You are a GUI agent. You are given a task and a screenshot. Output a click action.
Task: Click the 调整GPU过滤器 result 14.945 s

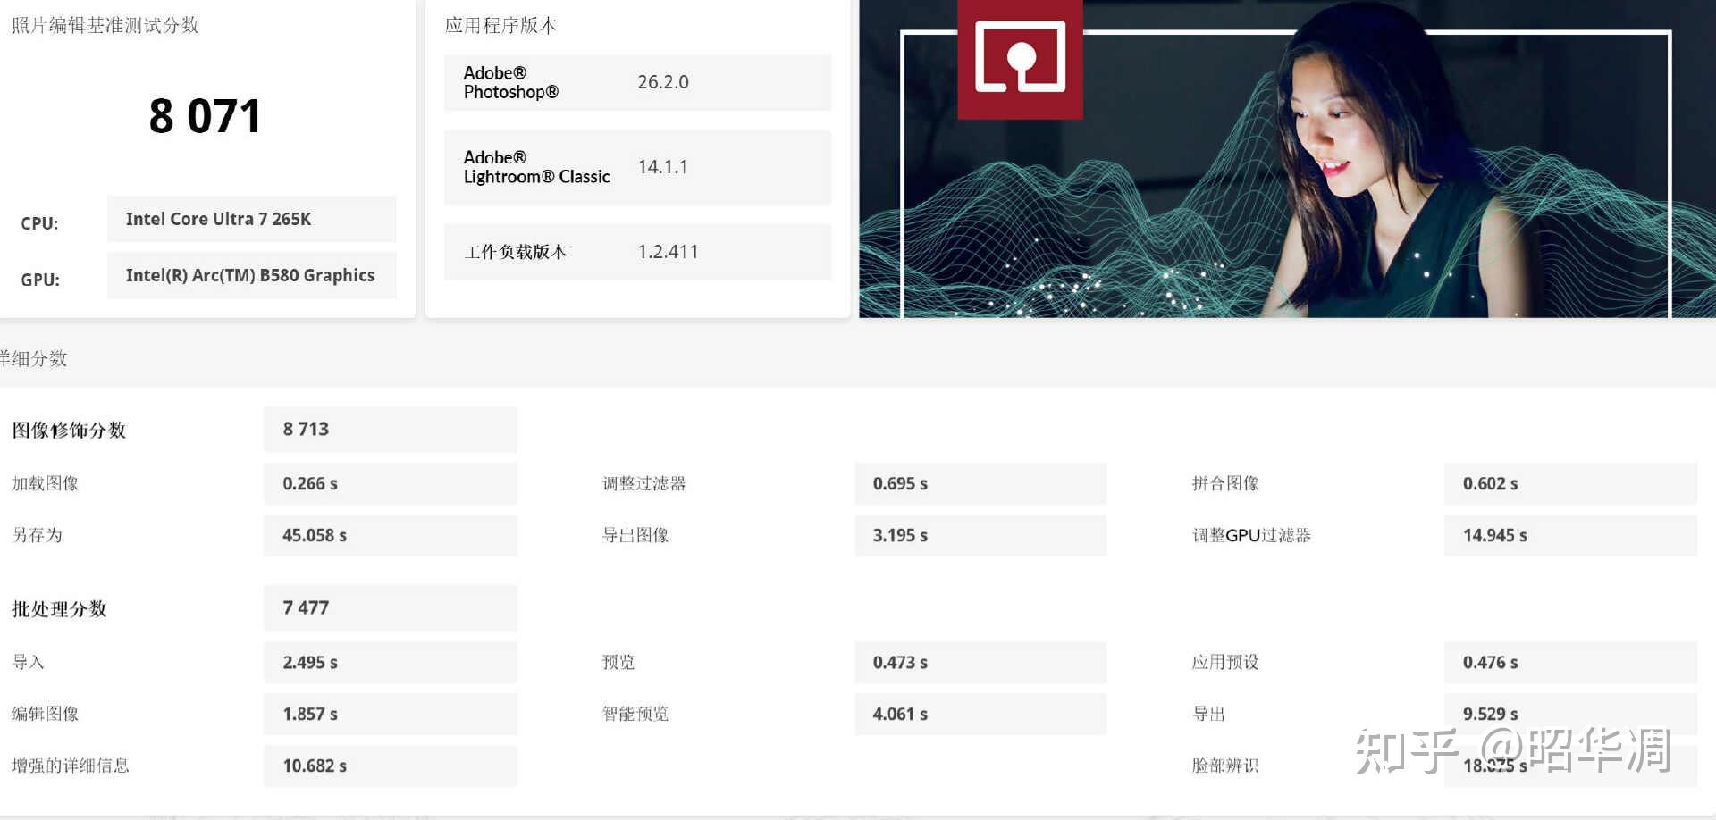[x=1569, y=535]
